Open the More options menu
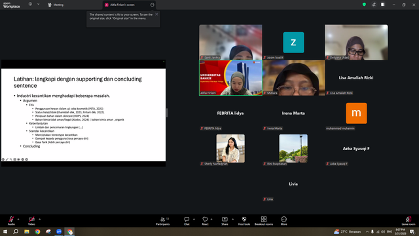Image resolution: width=419 pixels, height=236 pixels. click(283, 221)
